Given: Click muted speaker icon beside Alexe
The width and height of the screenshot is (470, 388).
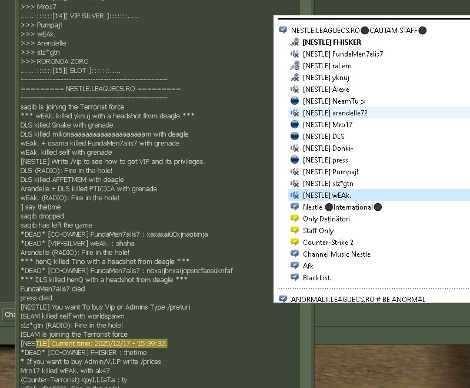Looking at the screenshot, I should point(295,89).
